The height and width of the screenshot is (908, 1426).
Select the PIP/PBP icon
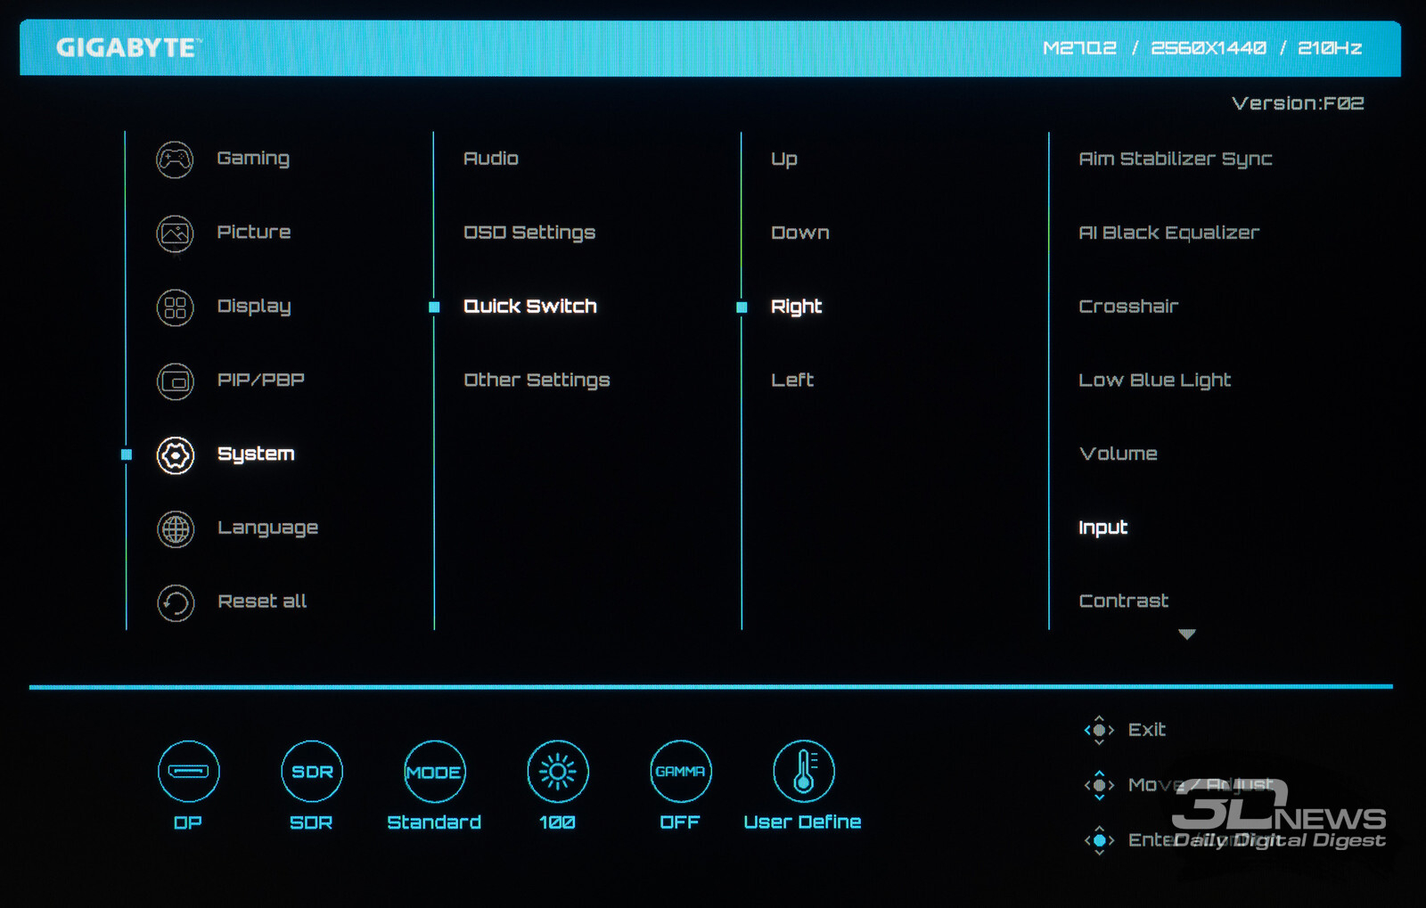coord(175,381)
